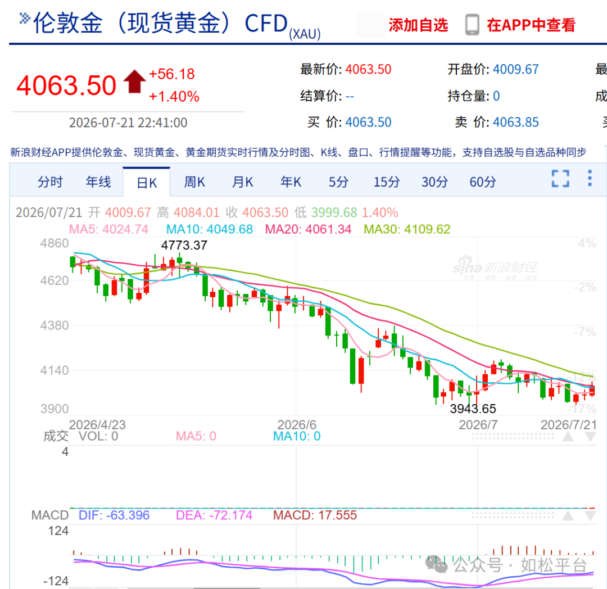This screenshot has width=607, height=589.
Task: Click the arrow bullet icon before 伦敦金 title
Action: 24,18
